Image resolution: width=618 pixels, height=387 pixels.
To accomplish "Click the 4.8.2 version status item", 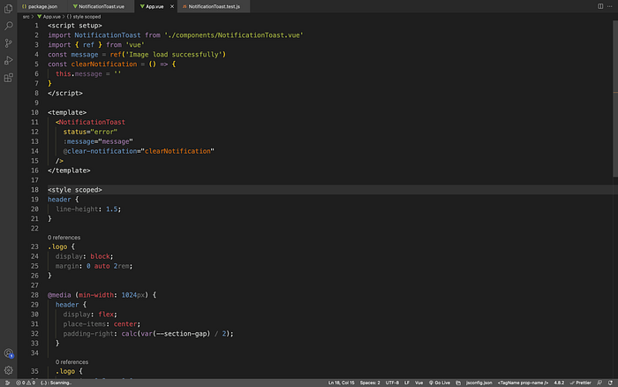I will (x=559, y=383).
